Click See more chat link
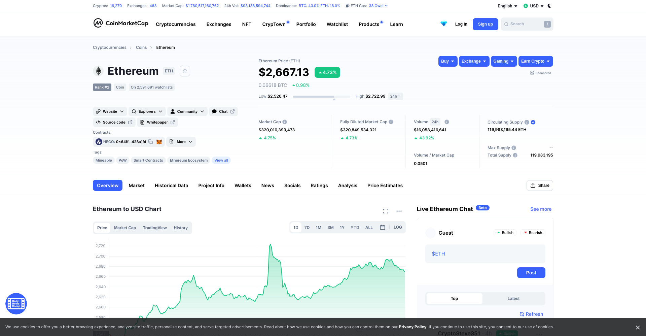 tap(541, 209)
